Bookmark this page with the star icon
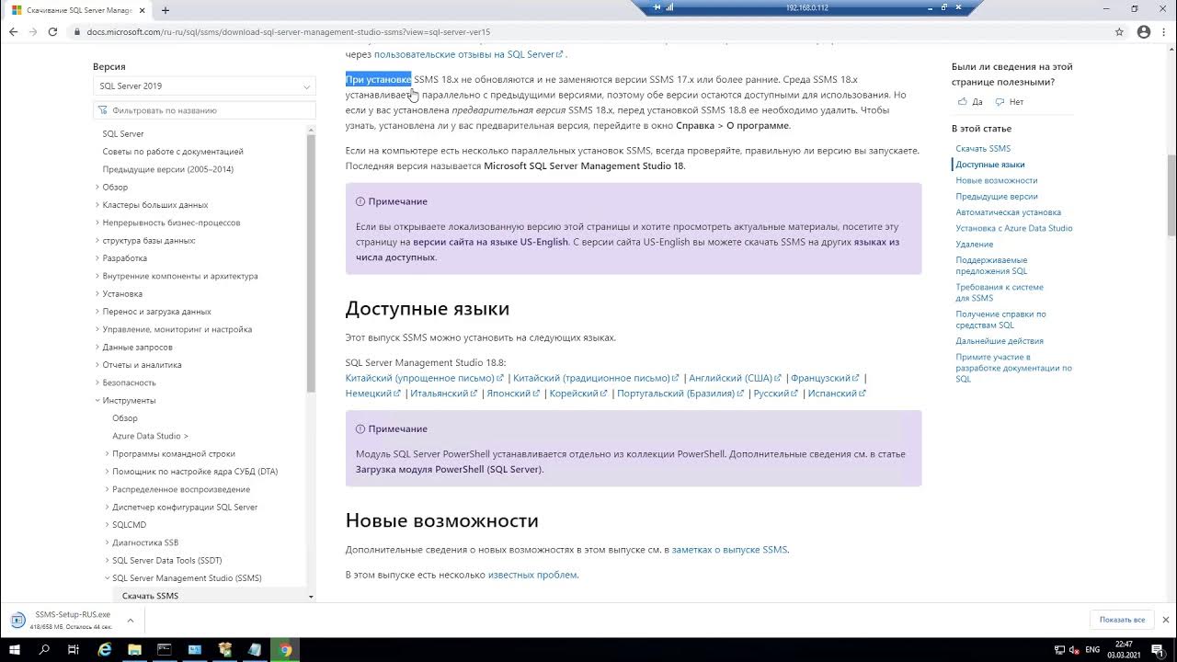This screenshot has width=1177, height=662. click(1119, 31)
